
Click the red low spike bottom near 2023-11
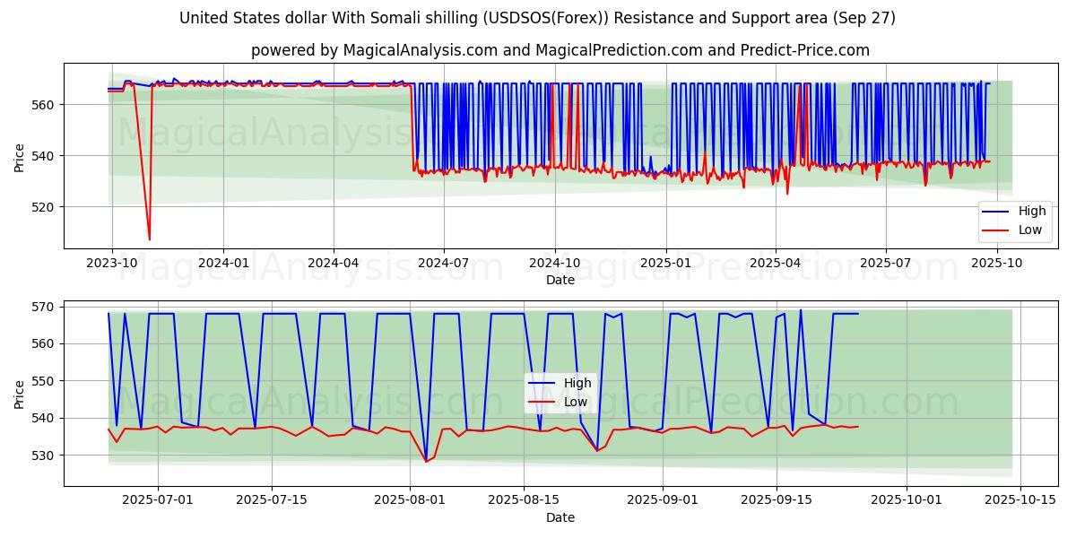point(149,239)
